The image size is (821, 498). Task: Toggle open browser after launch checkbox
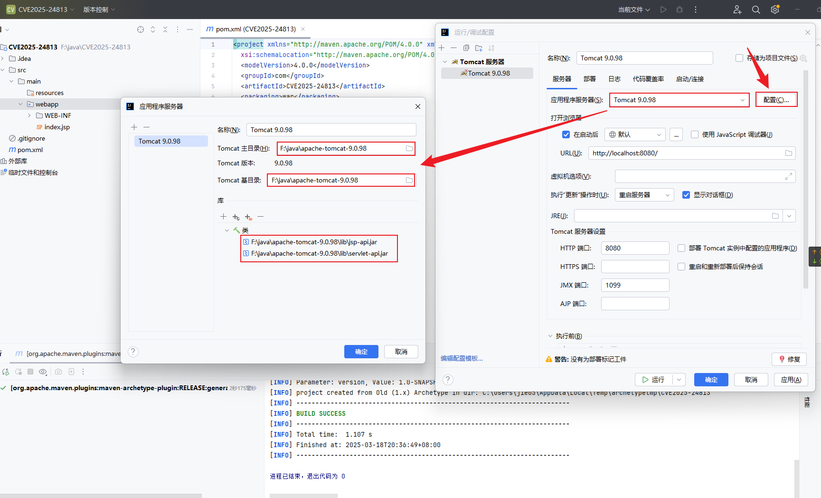point(566,134)
